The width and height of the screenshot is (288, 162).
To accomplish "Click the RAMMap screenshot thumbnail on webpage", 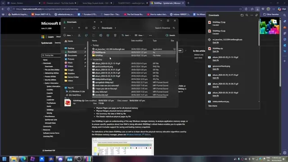I will (123, 147).
